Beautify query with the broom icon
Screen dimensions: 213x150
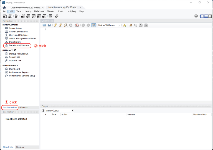131,25
